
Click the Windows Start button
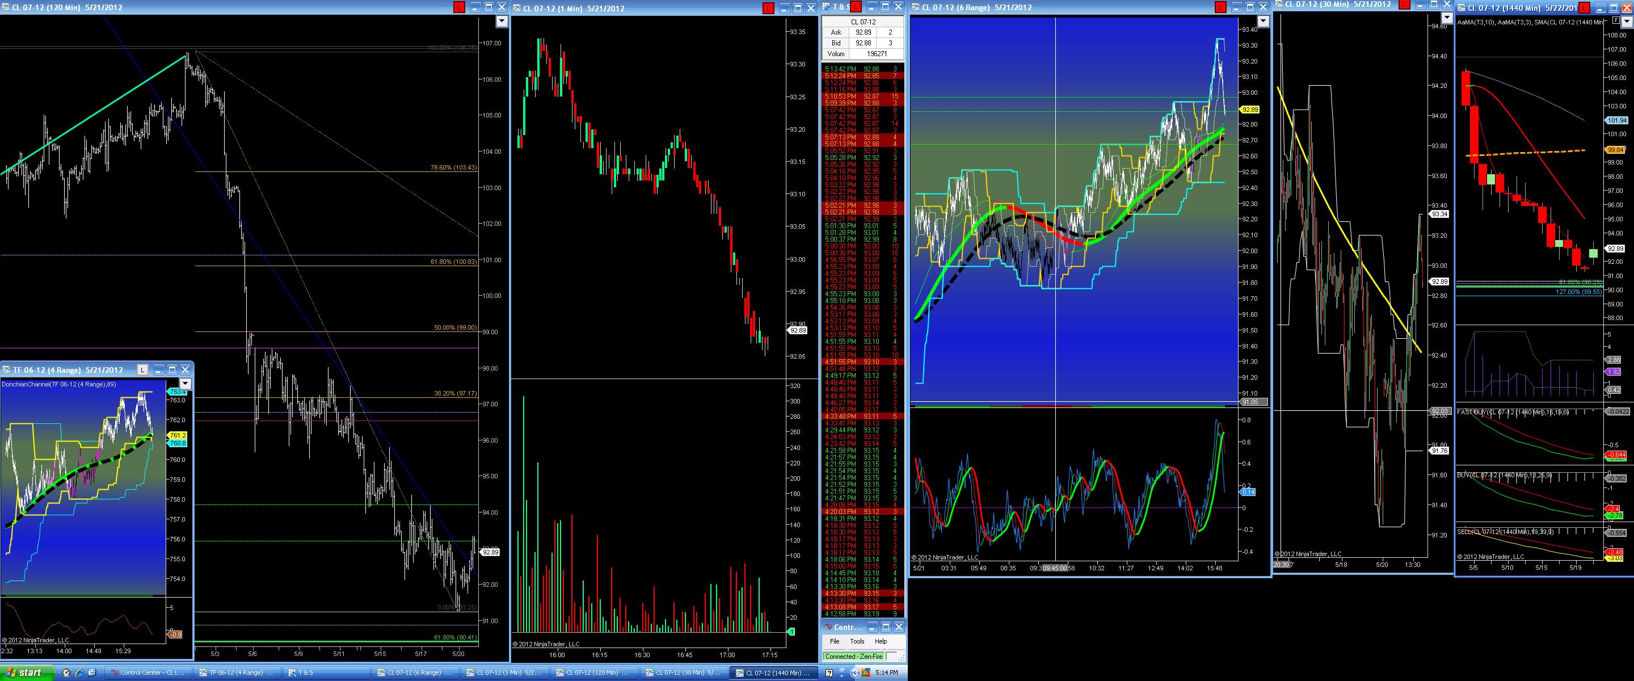[x=28, y=672]
